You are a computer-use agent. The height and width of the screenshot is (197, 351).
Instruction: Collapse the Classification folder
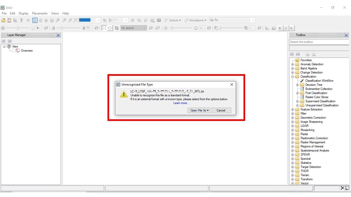(293, 77)
